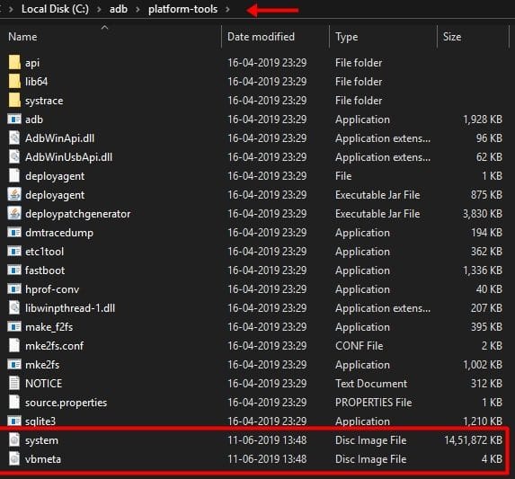
Task: Click the dmtracedump application icon
Action: (x=14, y=232)
